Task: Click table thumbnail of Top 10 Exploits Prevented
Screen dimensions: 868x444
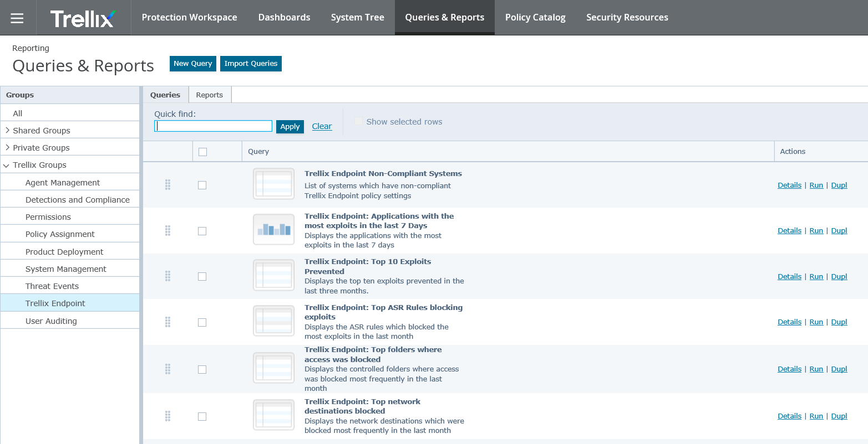Action: (274, 275)
